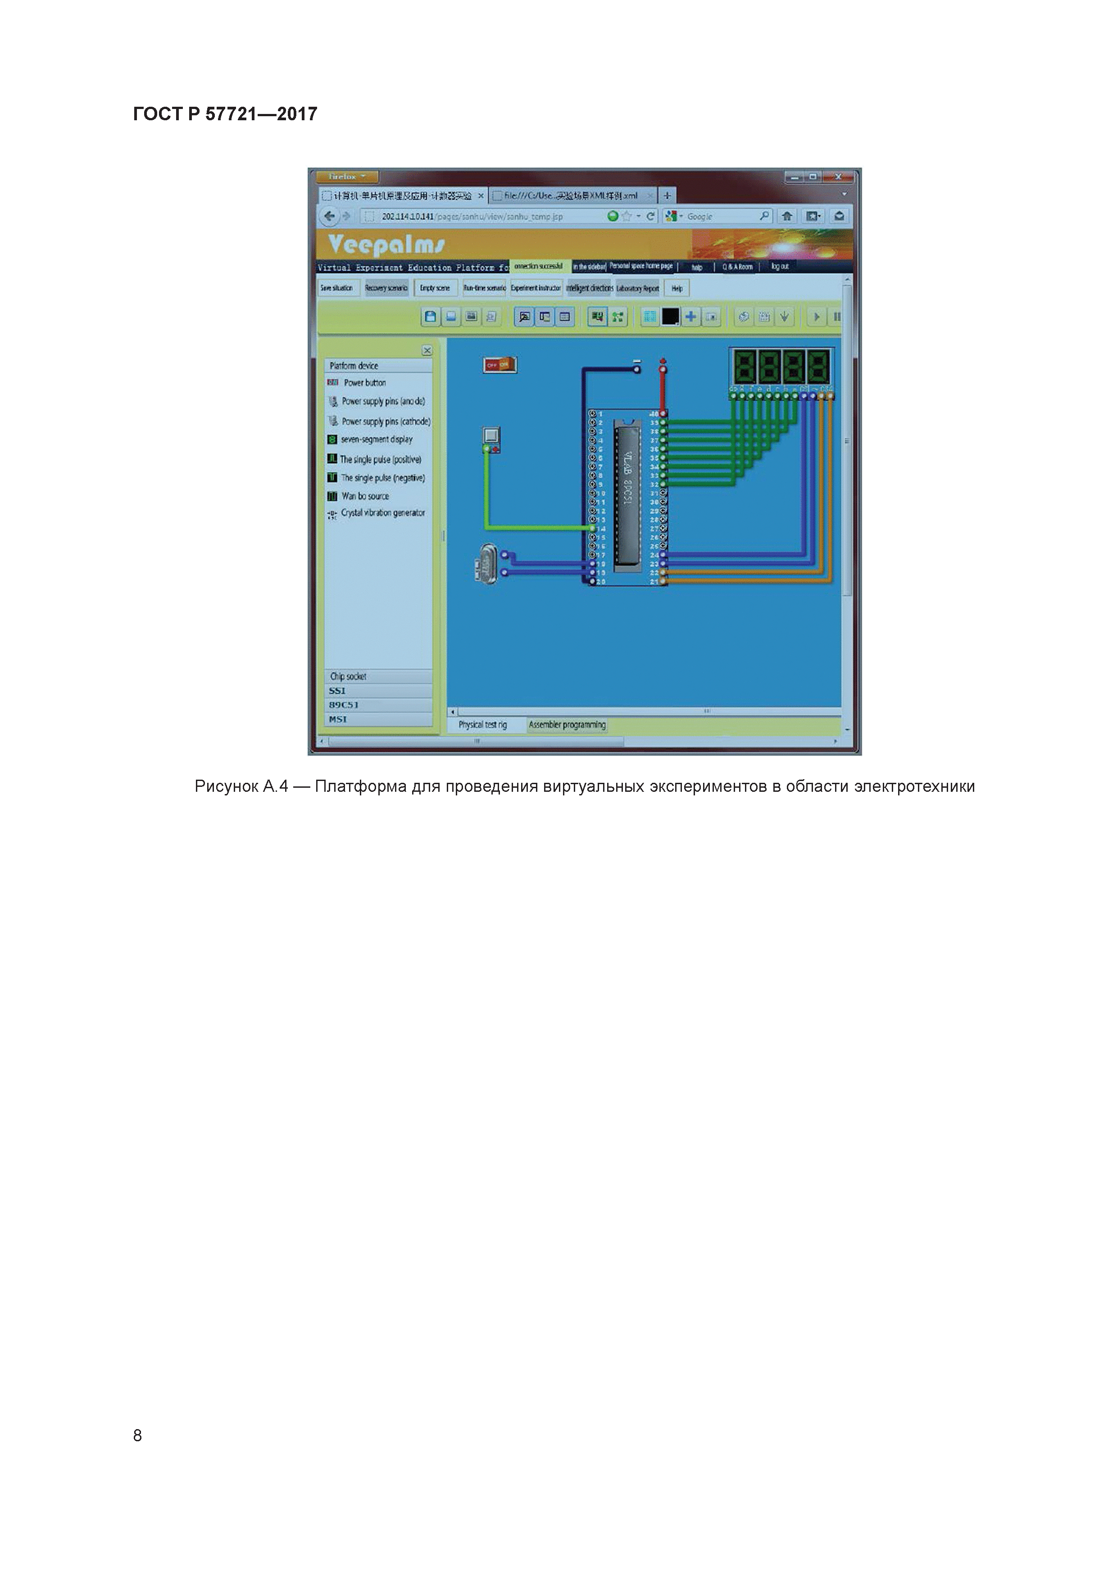Click the form window icon in toolbar
The width and height of the screenshot is (1117, 1580).
(x=564, y=317)
